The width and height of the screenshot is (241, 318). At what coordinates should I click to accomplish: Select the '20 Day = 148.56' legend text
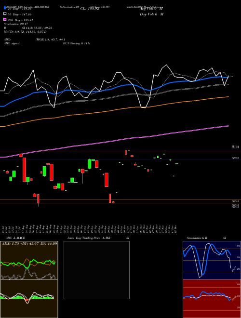(19, 9)
